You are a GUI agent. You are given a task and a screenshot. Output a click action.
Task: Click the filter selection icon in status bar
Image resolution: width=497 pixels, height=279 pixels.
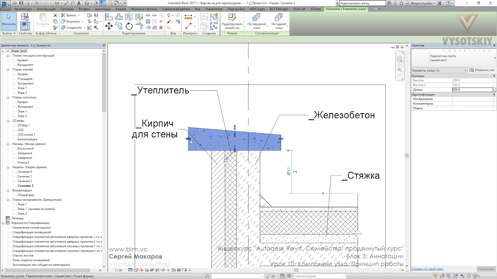[x=476, y=276]
